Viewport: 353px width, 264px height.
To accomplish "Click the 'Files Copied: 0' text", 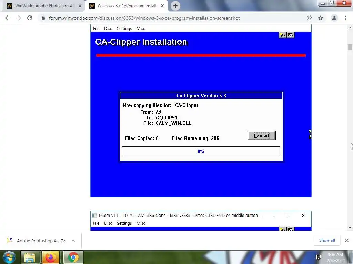I will (x=142, y=138).
